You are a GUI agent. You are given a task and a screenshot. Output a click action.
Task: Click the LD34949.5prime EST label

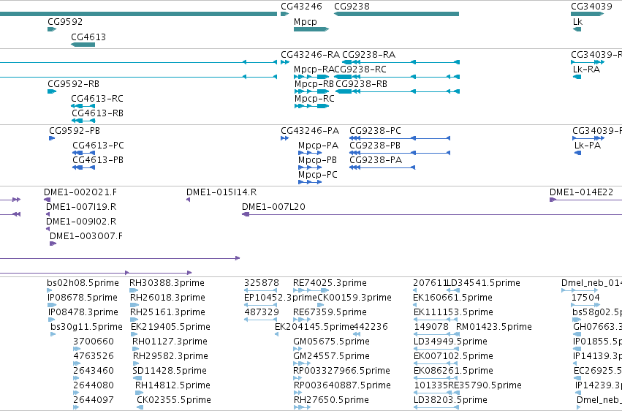pyautogui.click(x=451, y=342)
